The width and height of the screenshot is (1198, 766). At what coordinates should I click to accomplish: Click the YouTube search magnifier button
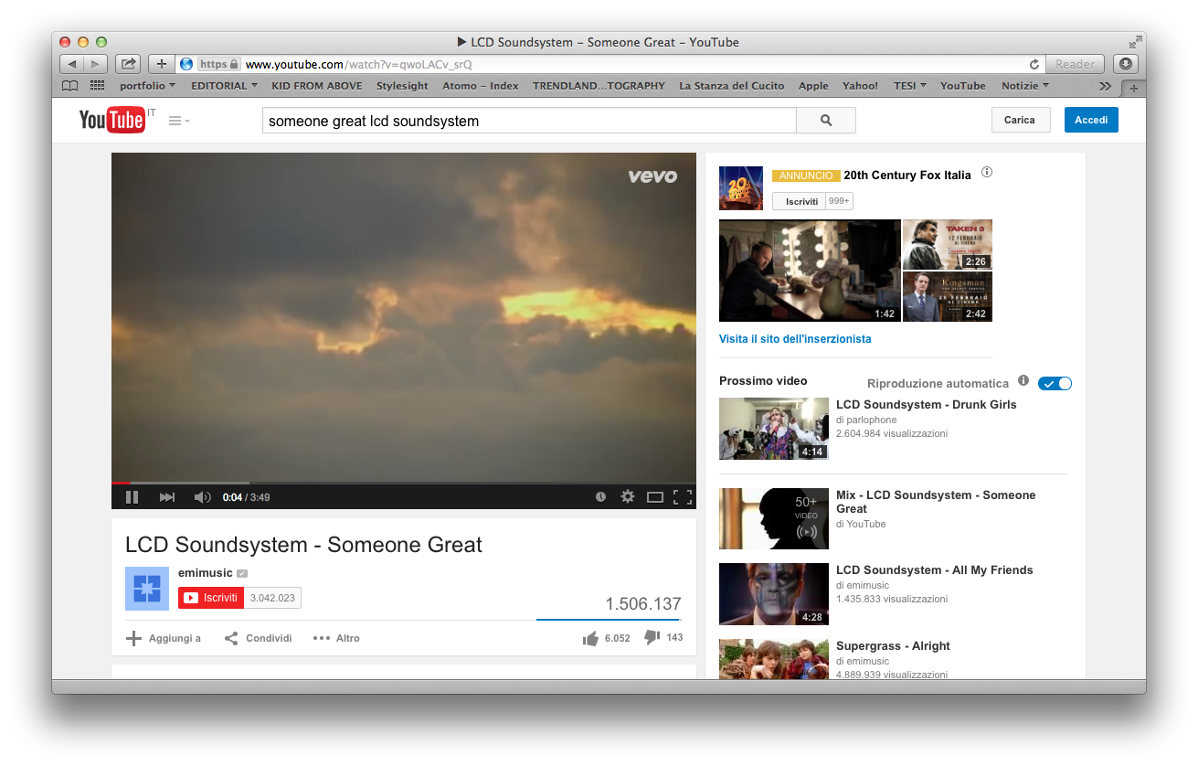[x=826, y=121]
